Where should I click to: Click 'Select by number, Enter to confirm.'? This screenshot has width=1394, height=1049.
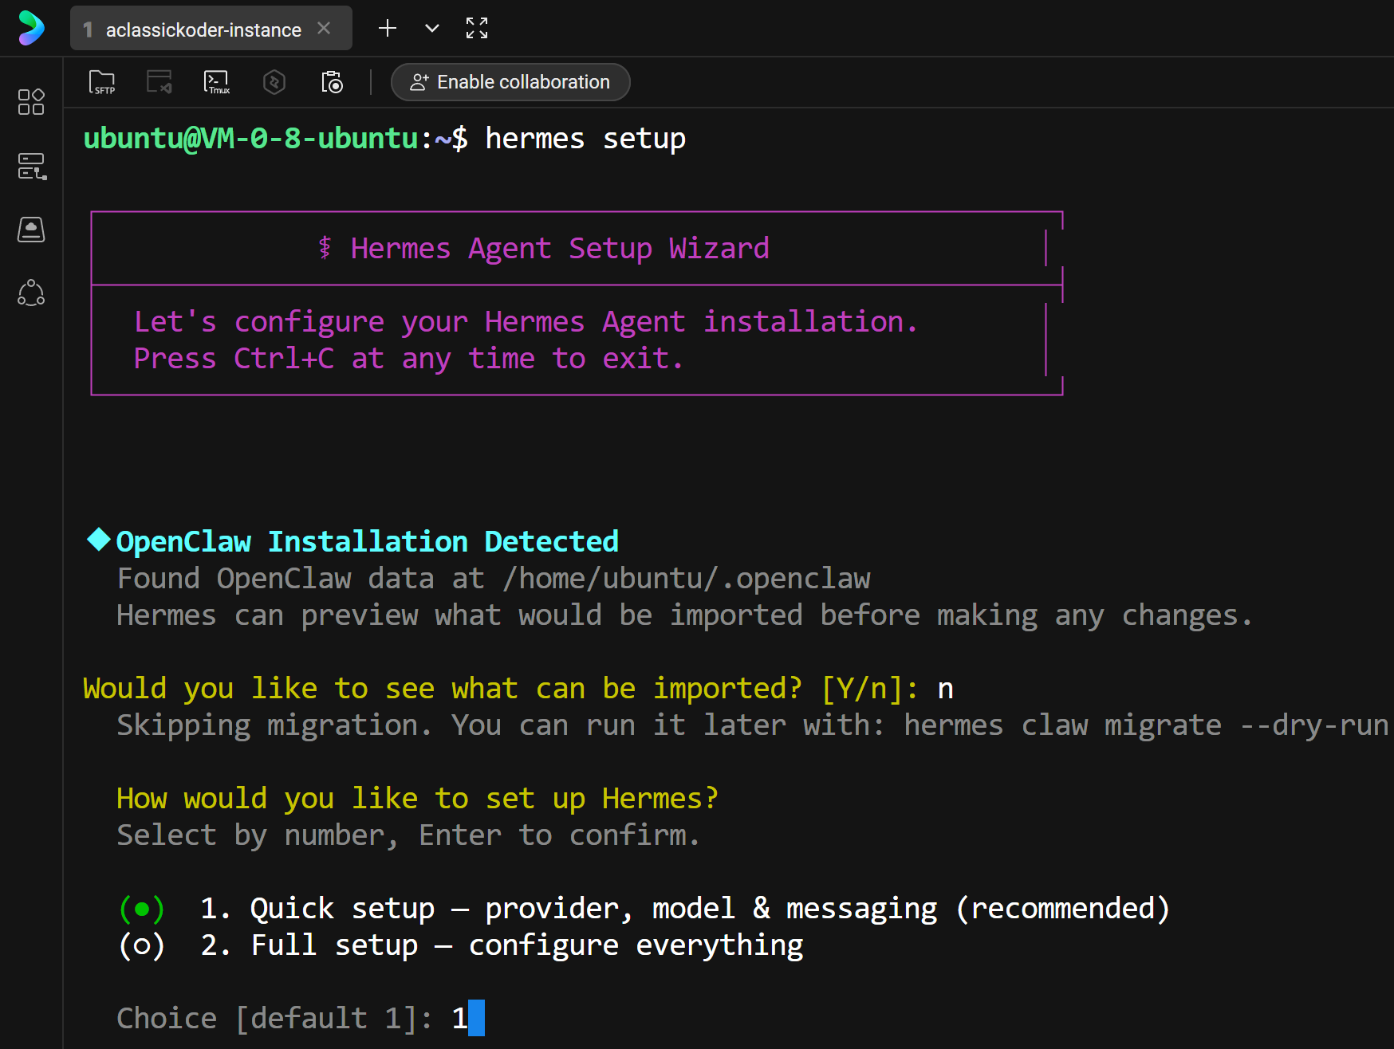click(408, 835)
